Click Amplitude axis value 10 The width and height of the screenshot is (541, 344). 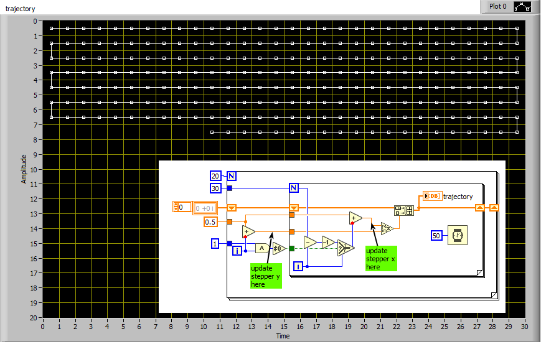click(34, 170)
